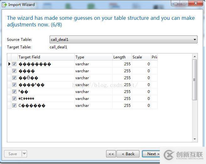Click the scrollbar up arrow in field list
This screenshot has height=164, width=206.
point(195,57)
